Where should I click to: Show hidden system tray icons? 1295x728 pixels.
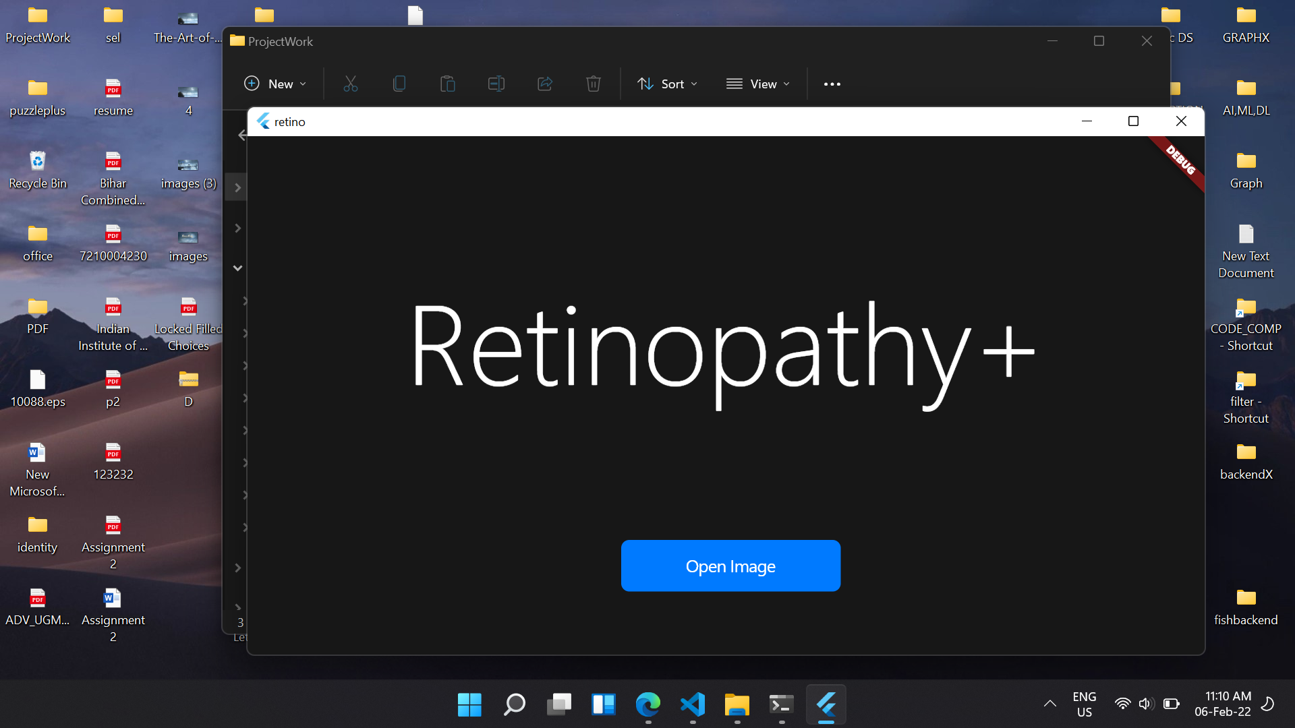[x=1050, y=704]
